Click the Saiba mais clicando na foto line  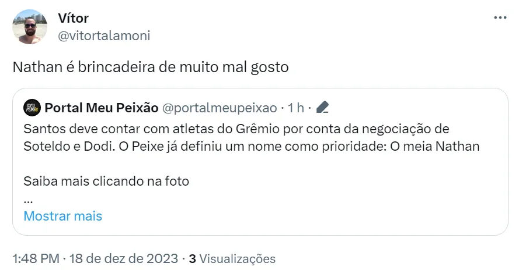pyautogui.click(x=106, y=181)
